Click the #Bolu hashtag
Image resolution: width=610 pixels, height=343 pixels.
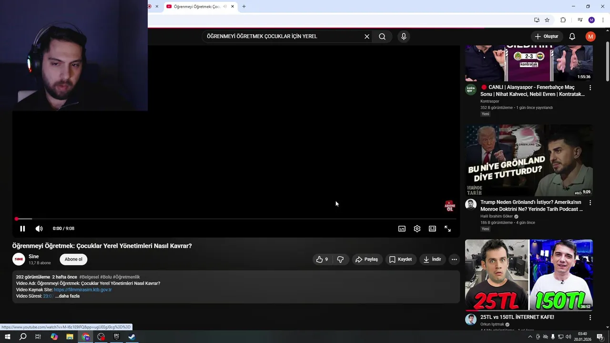106,277
